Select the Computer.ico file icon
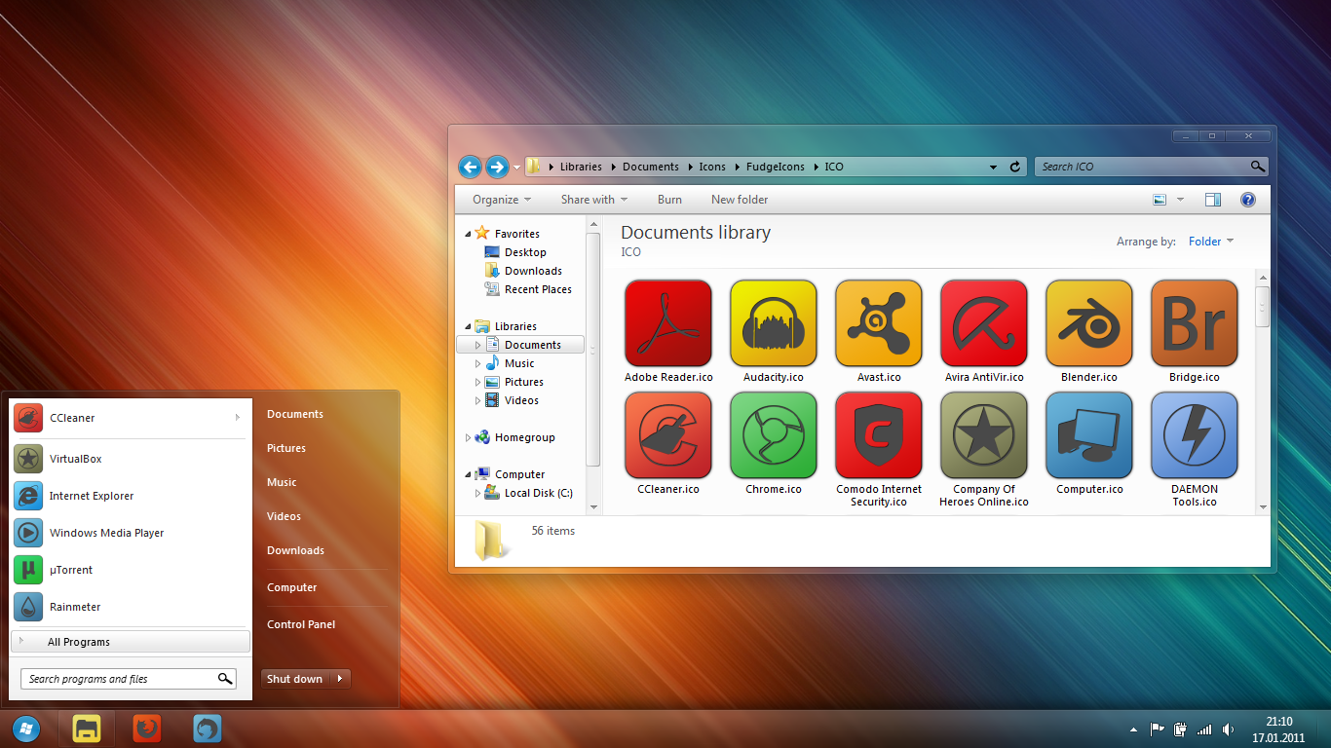Viewport: 1331px width, 748px height. [1089, 435]
